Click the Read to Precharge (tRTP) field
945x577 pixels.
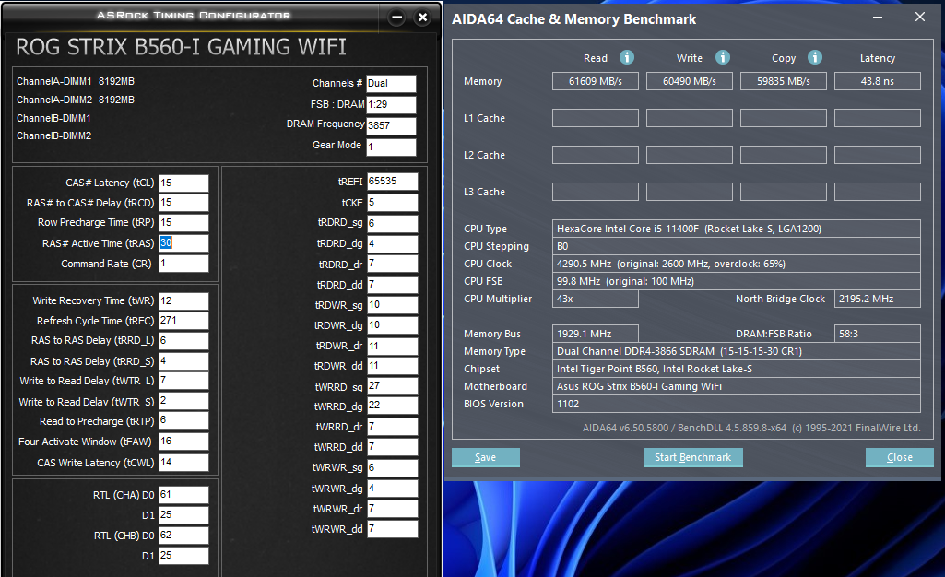click(183, 421)
